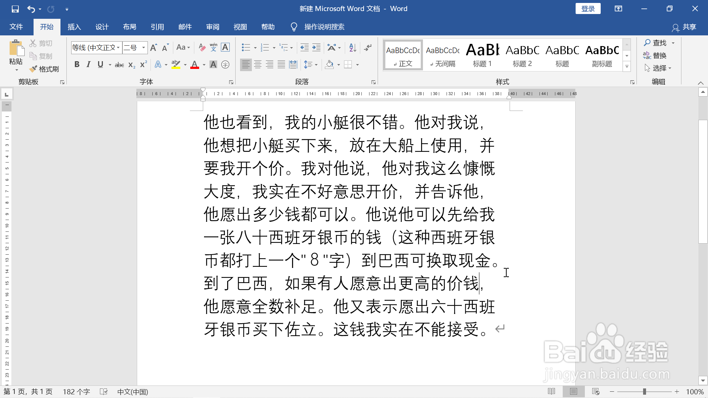Open the 审阅 ribbon tab
Viewport: 708px width, 398px height.
point(213,27)
